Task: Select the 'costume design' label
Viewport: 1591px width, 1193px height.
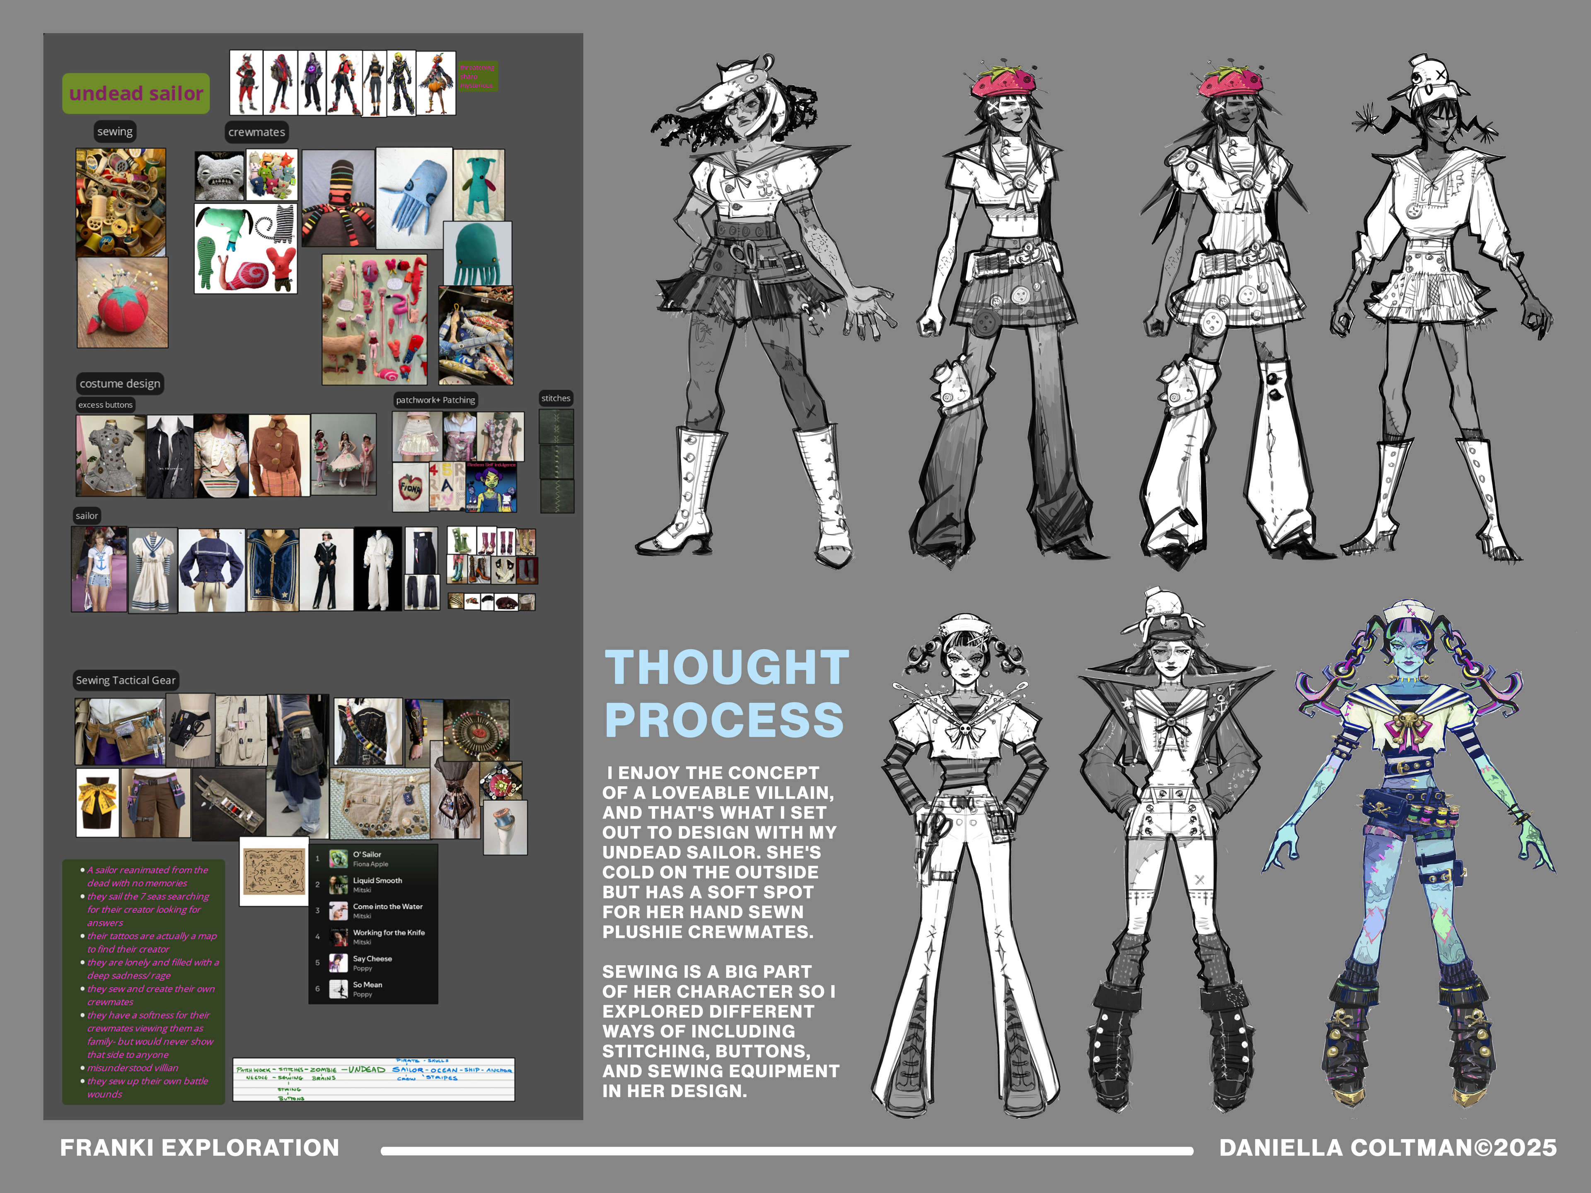Action: click(x=120, y=384)
